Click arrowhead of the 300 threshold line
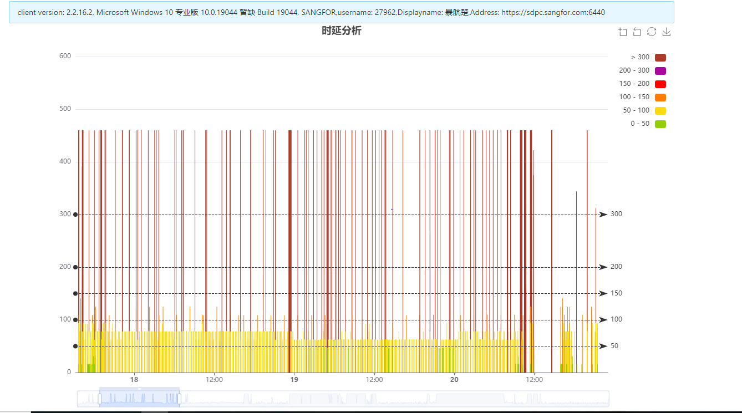 [x=603, y=215]
